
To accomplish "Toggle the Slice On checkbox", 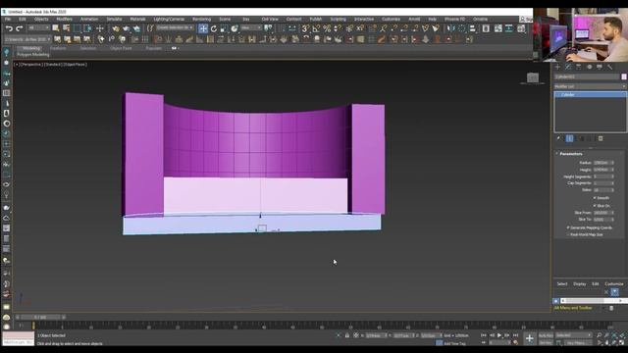I will click(x=595, y=206).
